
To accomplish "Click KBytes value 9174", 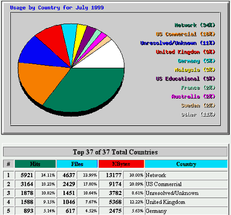I will [x=115, y=184].
